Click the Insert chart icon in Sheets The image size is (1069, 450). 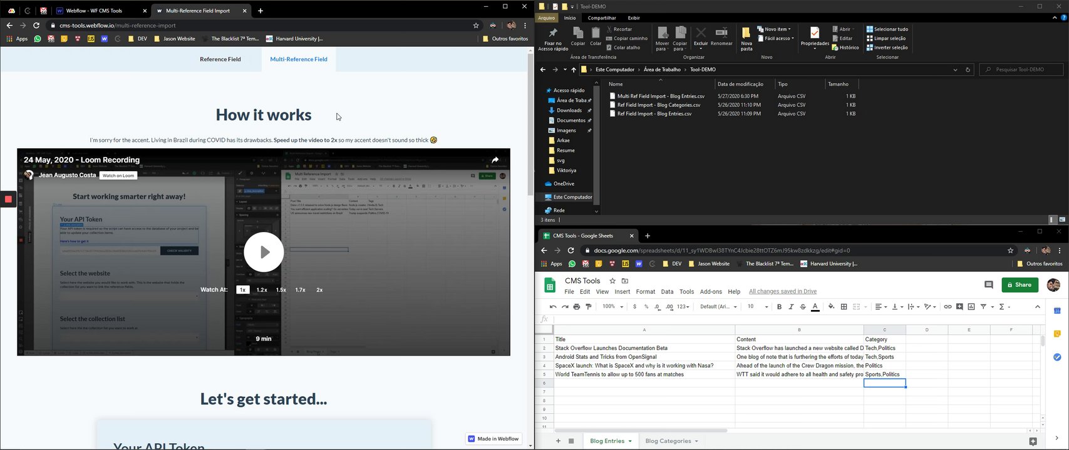[x=971, y=307]
